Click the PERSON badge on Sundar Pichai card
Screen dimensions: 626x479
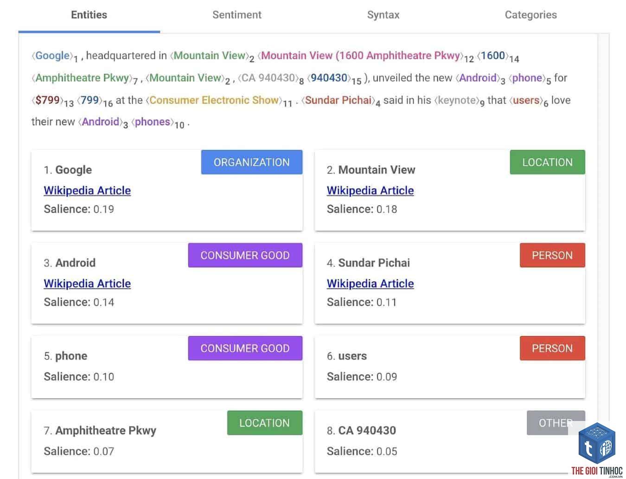pyautogui.click(x=552, y=255)
